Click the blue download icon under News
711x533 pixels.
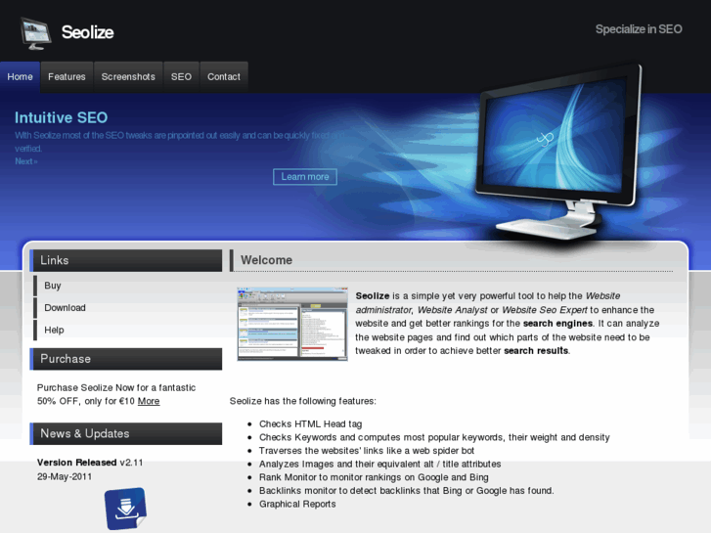125,509
